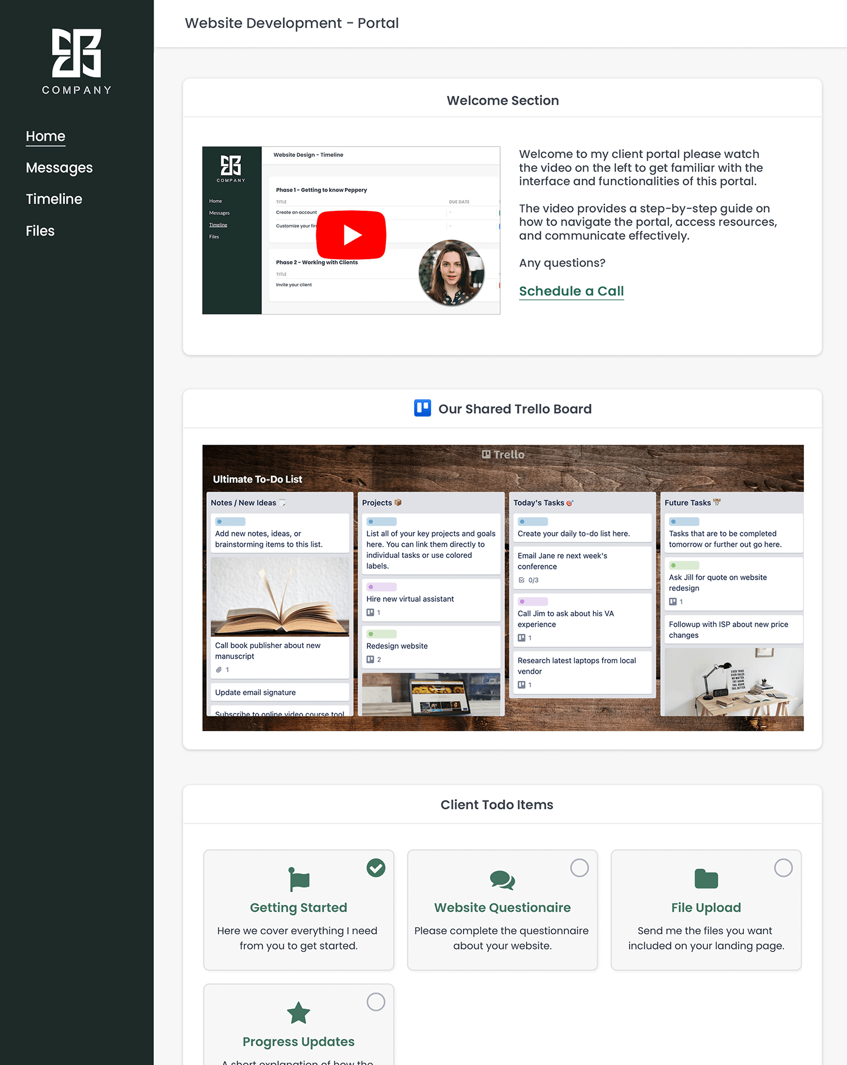Click Trello badge on Hire new virtual assistant
Viewport: 847px width, 1065px height.
tap(370, 613)
